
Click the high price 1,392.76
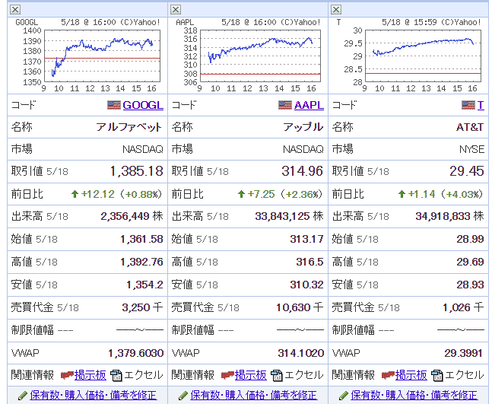142,262
